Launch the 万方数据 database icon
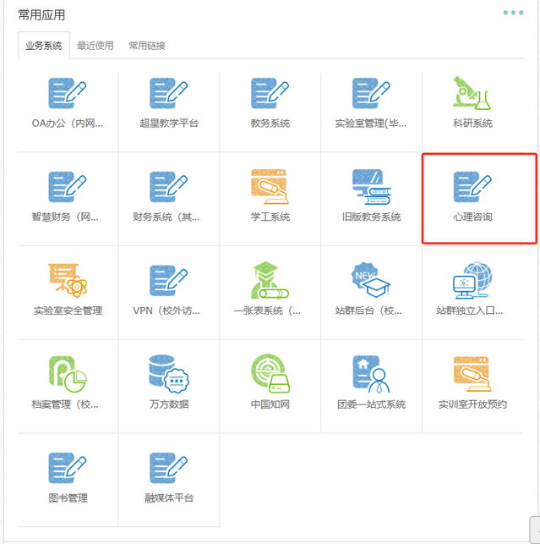 [x=168, y=374]
